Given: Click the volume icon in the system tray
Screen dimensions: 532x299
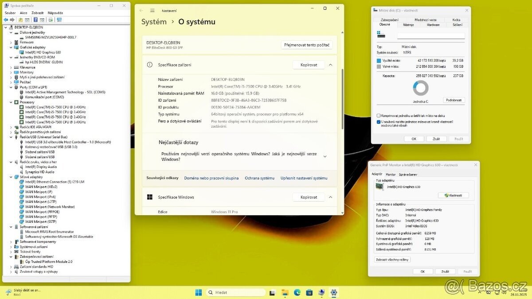Looking at the screenshot, I should [505, 292].
